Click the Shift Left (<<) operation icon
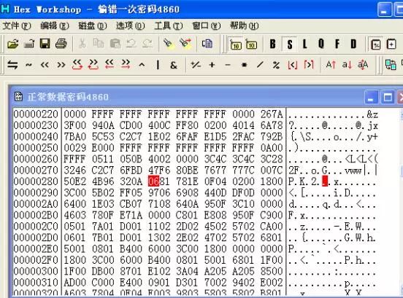Screen dimensions: 403x298 (x=45, y=65)
